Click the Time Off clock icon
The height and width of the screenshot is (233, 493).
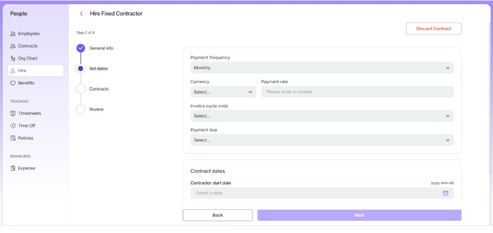click(x=13, y=126)
